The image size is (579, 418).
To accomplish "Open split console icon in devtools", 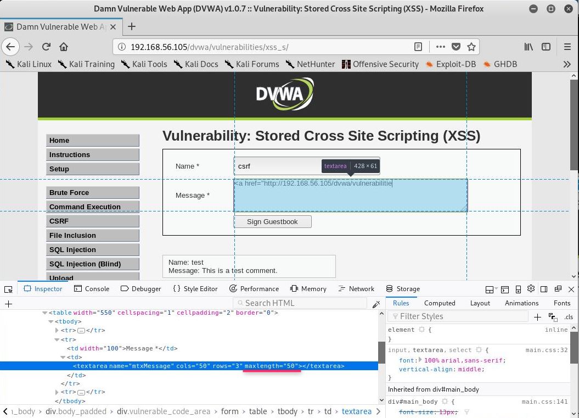I will pyautogui.click(x=505, y=289).
